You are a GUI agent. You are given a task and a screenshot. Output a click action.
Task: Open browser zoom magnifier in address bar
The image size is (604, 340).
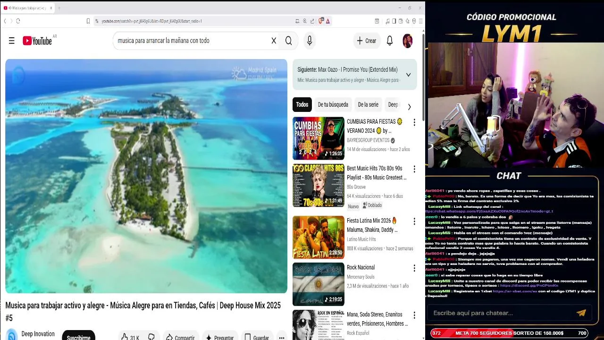[305, 21]
